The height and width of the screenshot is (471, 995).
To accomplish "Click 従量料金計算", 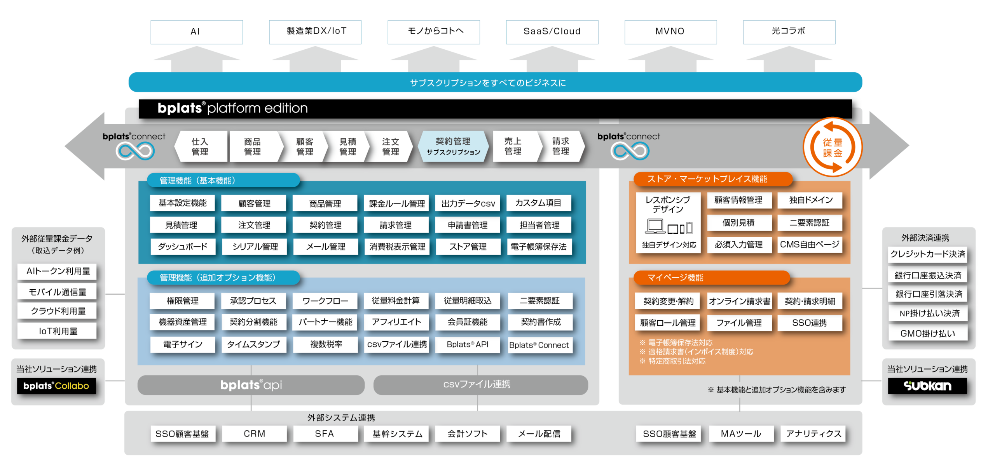I will click(396, 301).
